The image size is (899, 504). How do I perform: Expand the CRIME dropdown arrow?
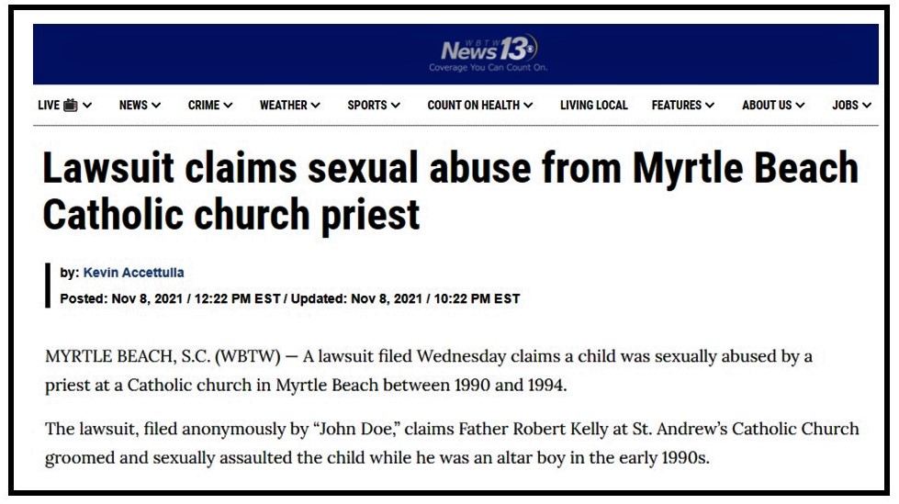(x=228, y=106)
